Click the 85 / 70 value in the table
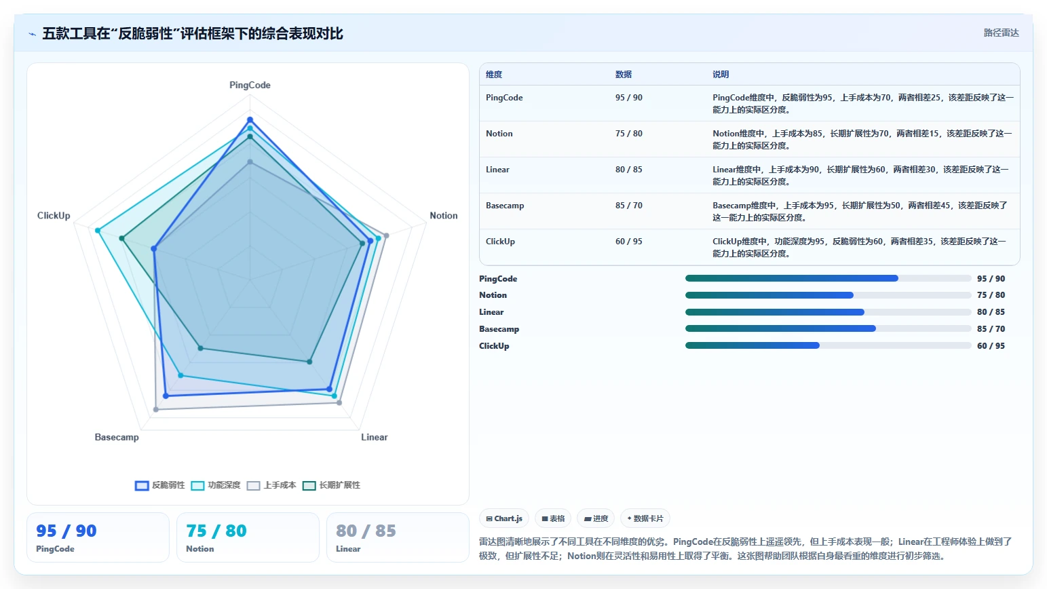 pyautogui.click(x=629, y=206)
